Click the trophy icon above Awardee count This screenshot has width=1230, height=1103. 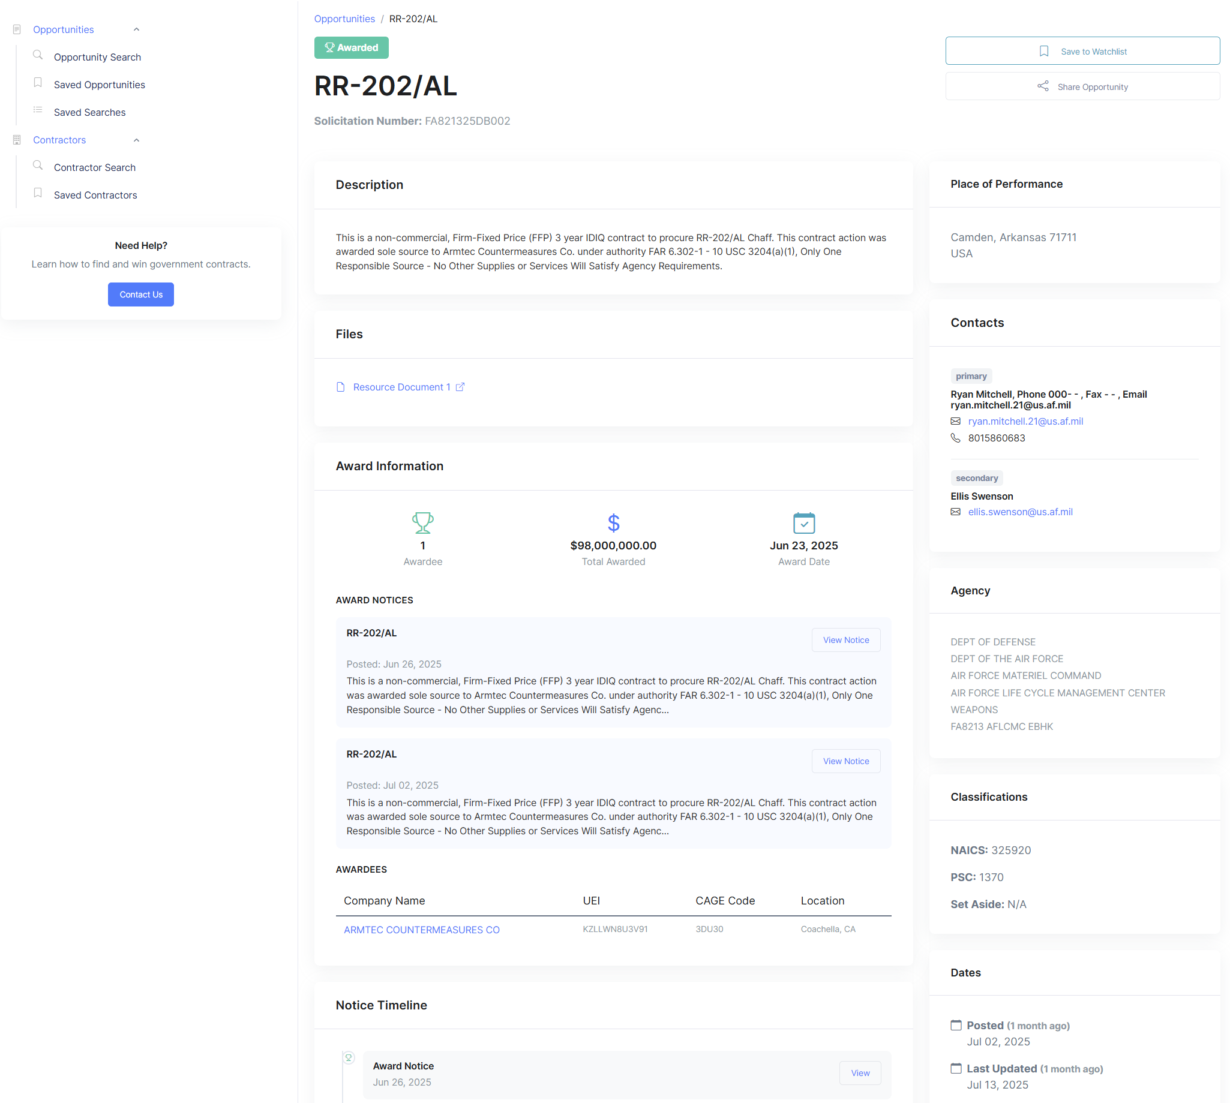[x=423, y=523]
